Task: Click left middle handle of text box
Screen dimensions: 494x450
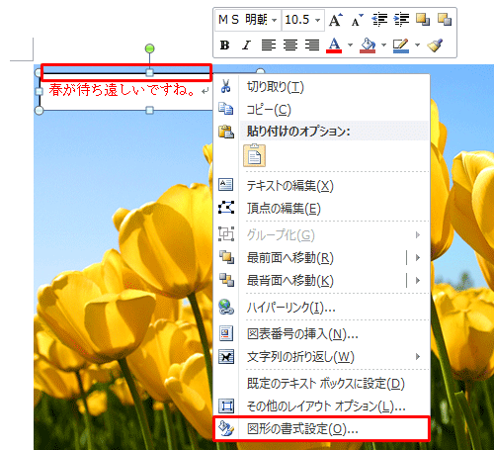Action: pyautogui.click(x=40, y=91)
